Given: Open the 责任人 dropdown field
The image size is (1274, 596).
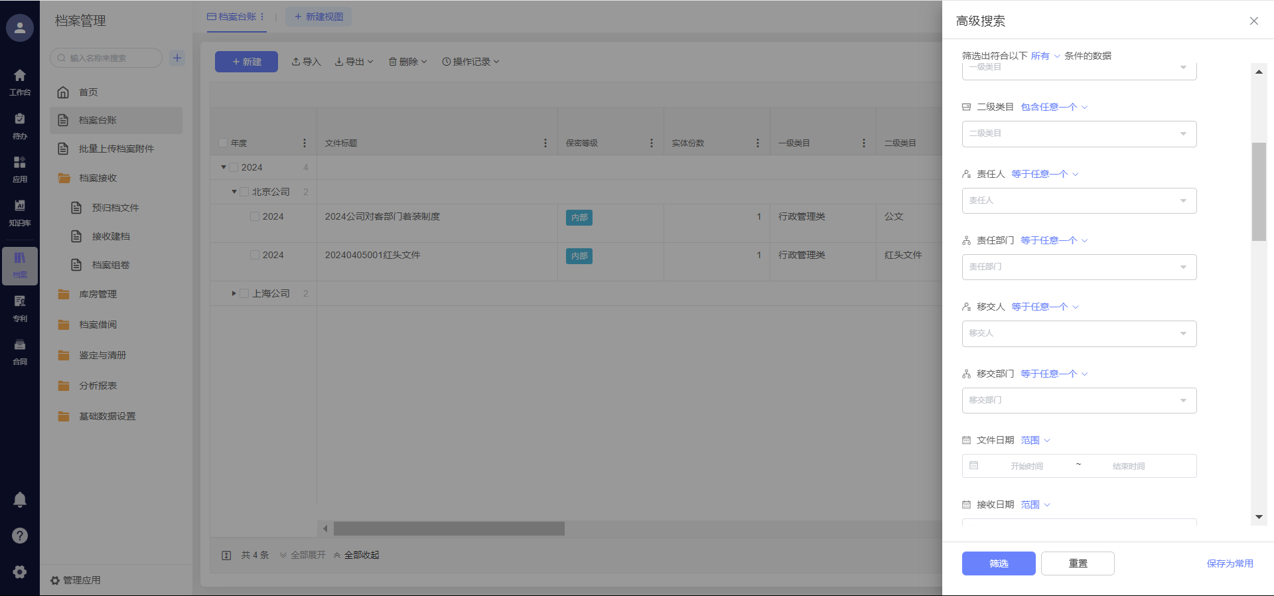Looking at the screenshot, I should [x=1079, y=200].
